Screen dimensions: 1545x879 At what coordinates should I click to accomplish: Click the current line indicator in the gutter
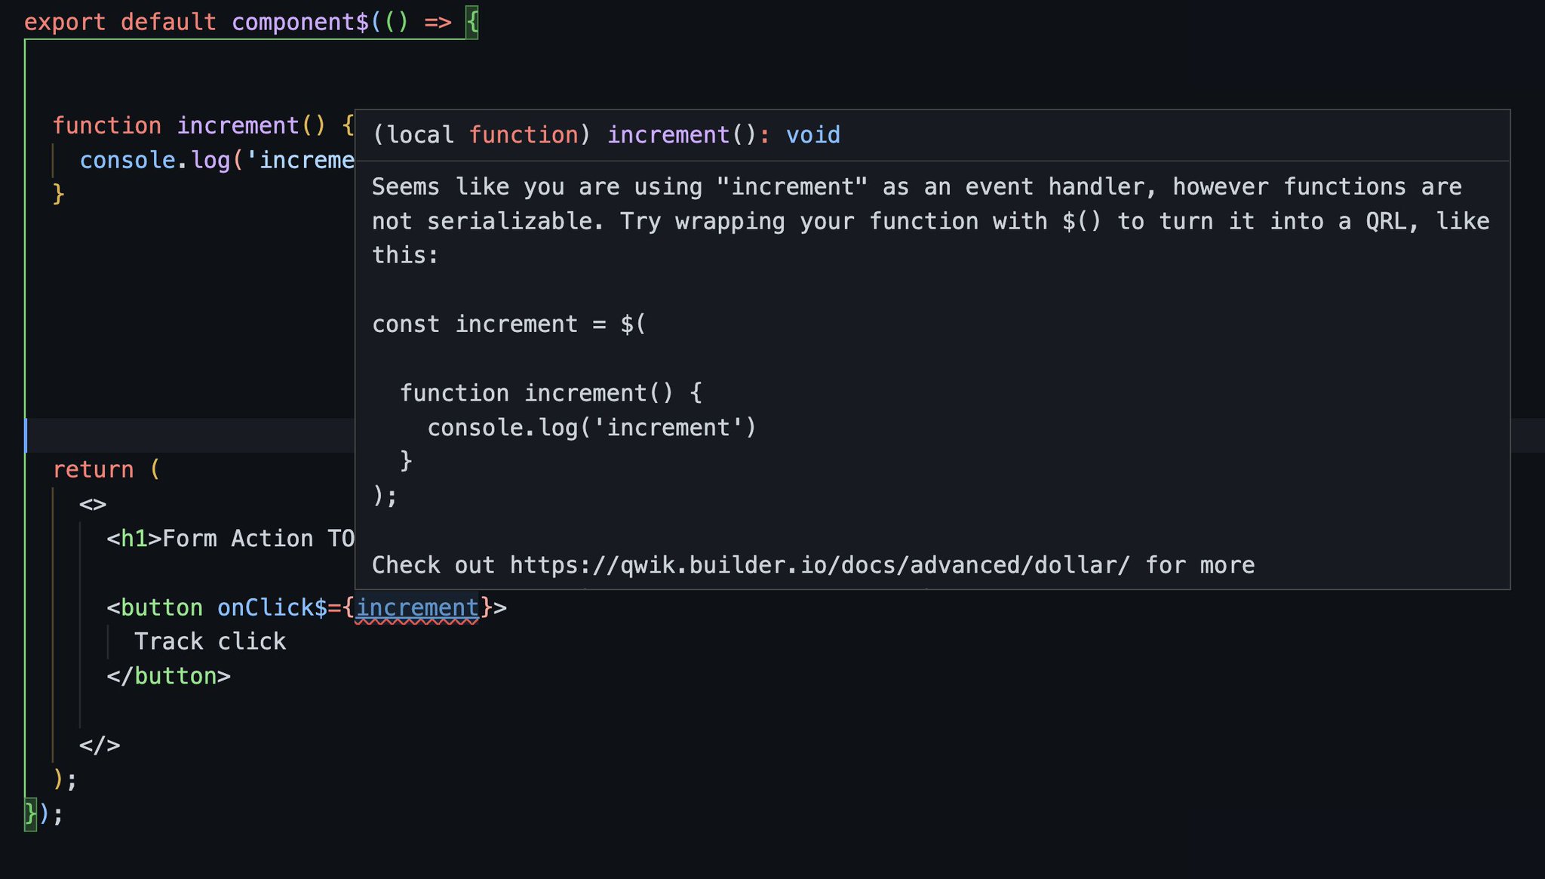click(x=27, y=435)
